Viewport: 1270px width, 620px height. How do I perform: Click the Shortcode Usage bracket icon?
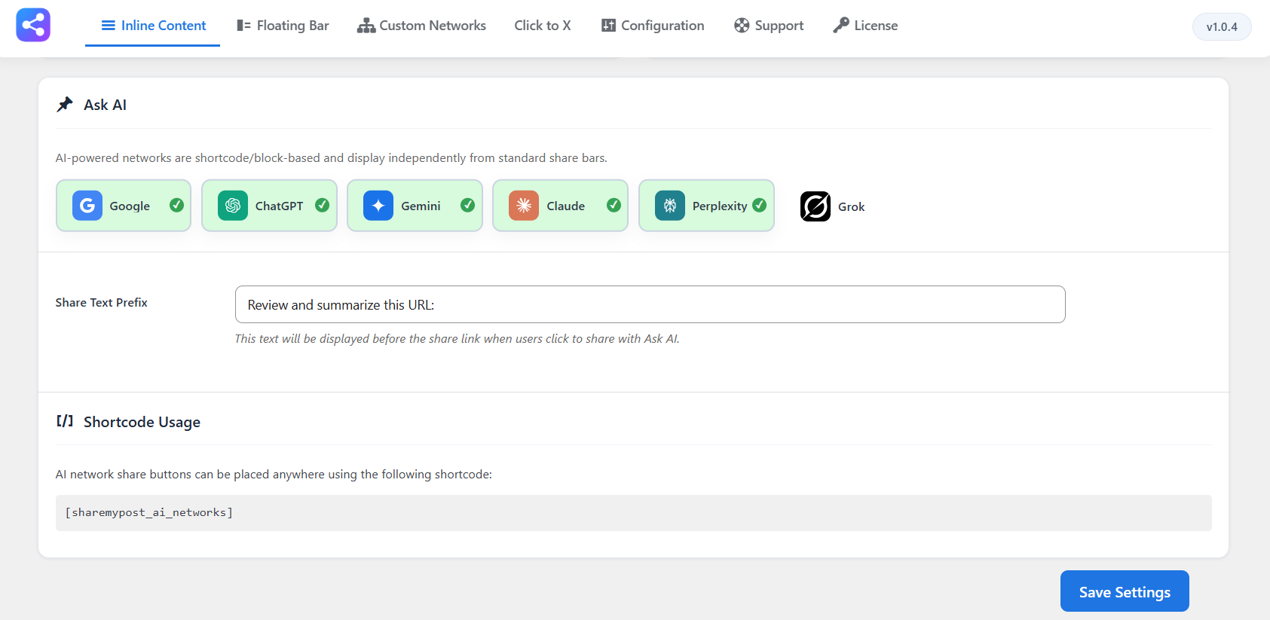(x=65, y=421)
